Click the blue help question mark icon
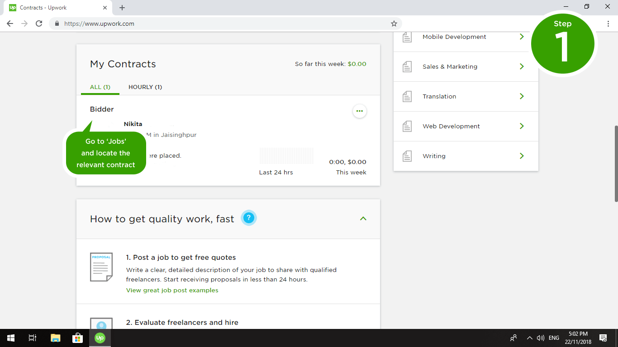Viewport: 618px width, 347px height. pyautogui.click(x=248, y=218)
